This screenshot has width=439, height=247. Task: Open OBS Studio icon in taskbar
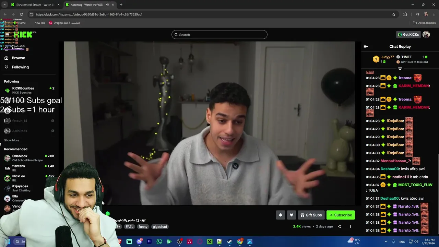pyautogui.click(x=179, y=242)
